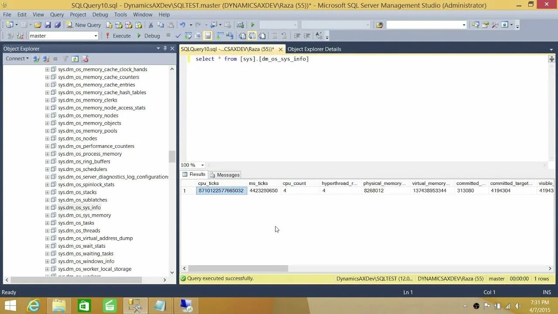Expand sys.dm_os_sys_info tree node
Image resolution: width=558 pixels, height=314 pixels.
pos(47,208)
